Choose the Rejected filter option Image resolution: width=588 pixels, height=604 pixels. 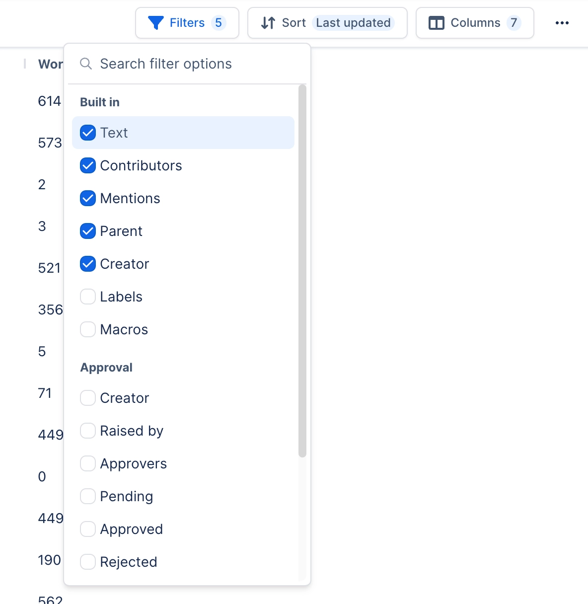[x=88, y=562]
